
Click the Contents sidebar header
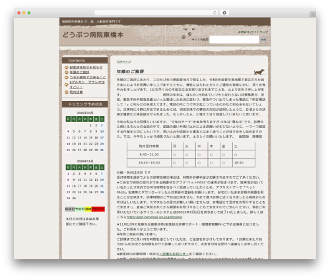(85, 61)
